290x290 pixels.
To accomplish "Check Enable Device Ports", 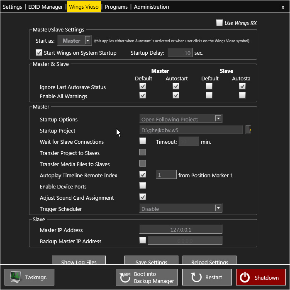I will pyautogui.click(x=143, y=186).
